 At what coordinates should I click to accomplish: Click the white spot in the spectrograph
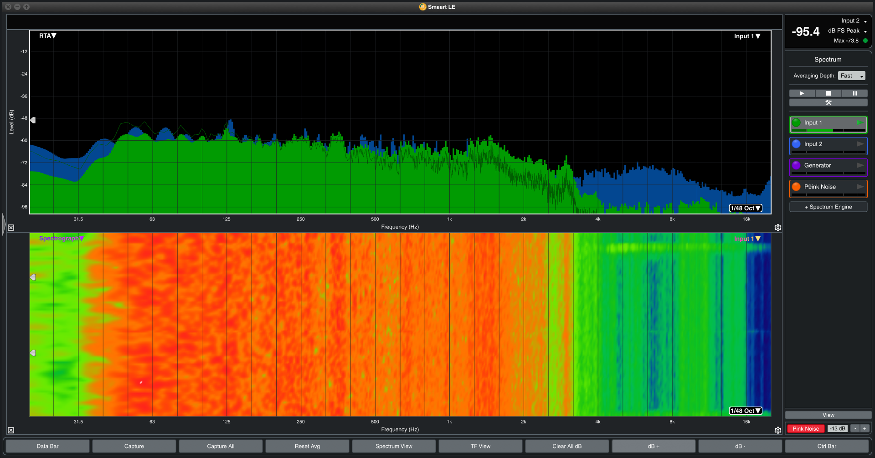pyautogui.click(x=141, y=382)
